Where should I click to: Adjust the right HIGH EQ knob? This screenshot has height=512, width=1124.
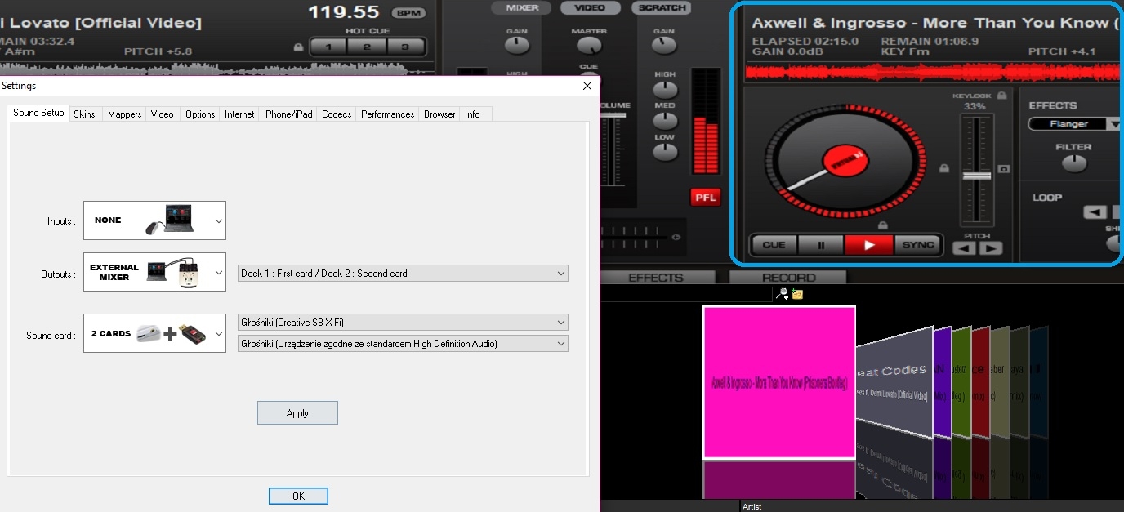click(x=665, y=89)
